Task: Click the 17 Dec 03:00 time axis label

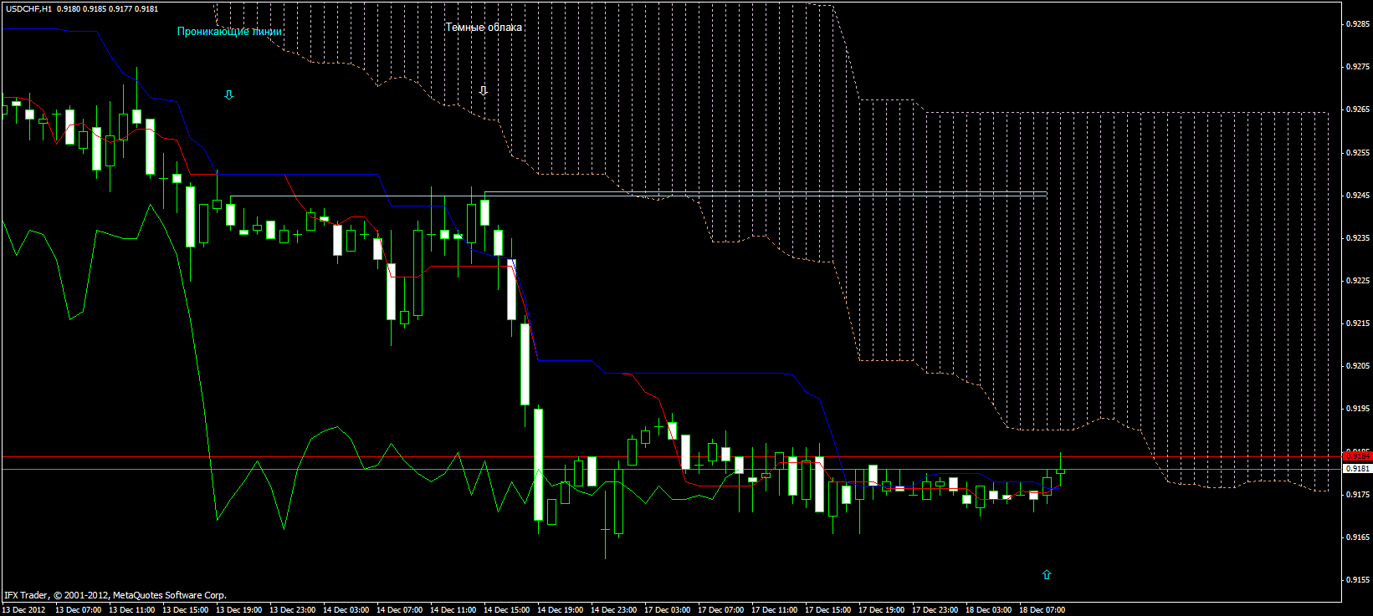Action: coord(667,610)
